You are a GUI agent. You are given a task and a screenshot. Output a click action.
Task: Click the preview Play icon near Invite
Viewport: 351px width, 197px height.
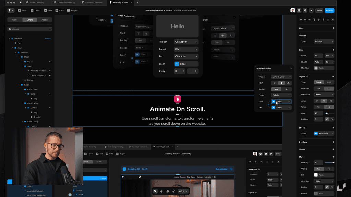pyautogui.click(x=311, y=10)
